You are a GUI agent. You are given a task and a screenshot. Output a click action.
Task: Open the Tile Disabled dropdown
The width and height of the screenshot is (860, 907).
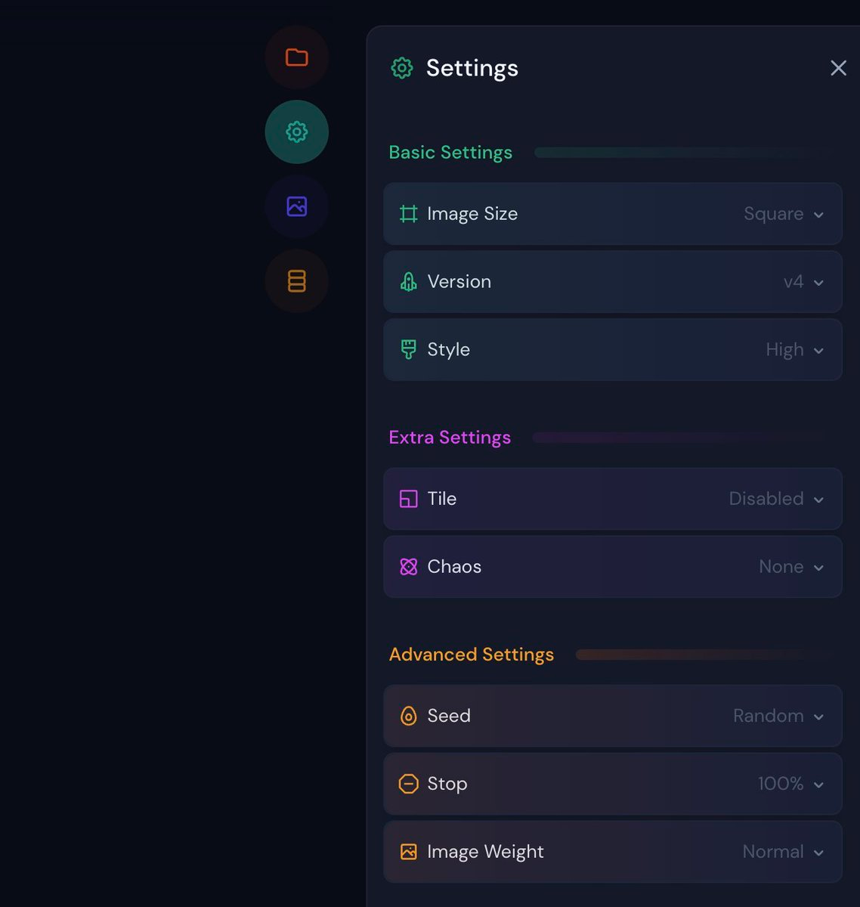coord(776,499)
